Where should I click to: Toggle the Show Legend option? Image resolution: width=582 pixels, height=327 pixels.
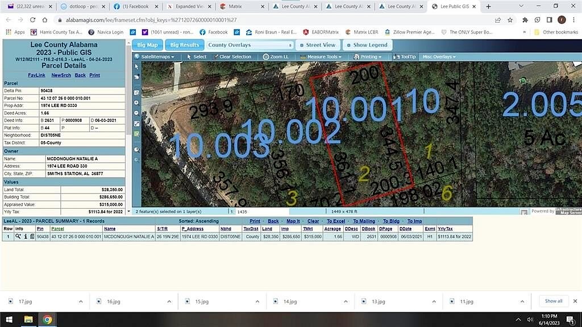pos(367,45)
